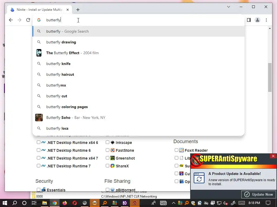
Task: Open News and interests taskbar icon
Action: point(163,203)
